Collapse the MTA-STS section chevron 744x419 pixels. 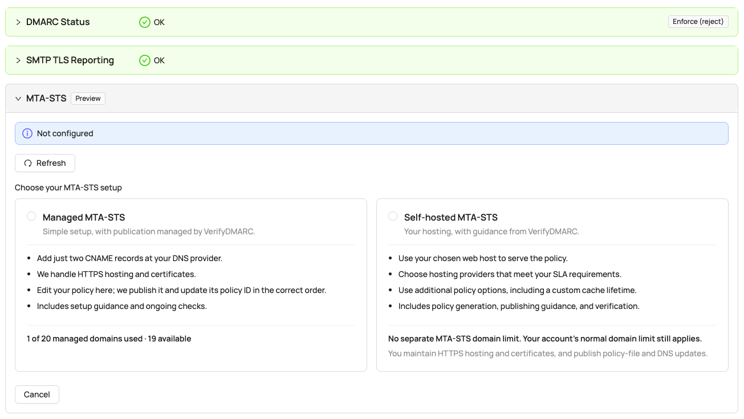[x=18, y=99]
